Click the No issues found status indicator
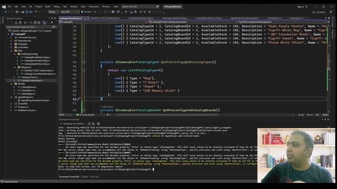 [x=85, y=115]
